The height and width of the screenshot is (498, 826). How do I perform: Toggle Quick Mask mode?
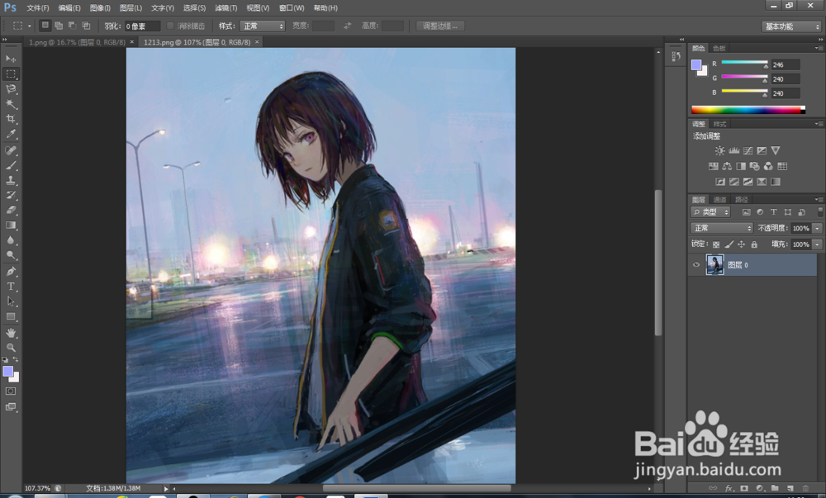pos(11,391)
